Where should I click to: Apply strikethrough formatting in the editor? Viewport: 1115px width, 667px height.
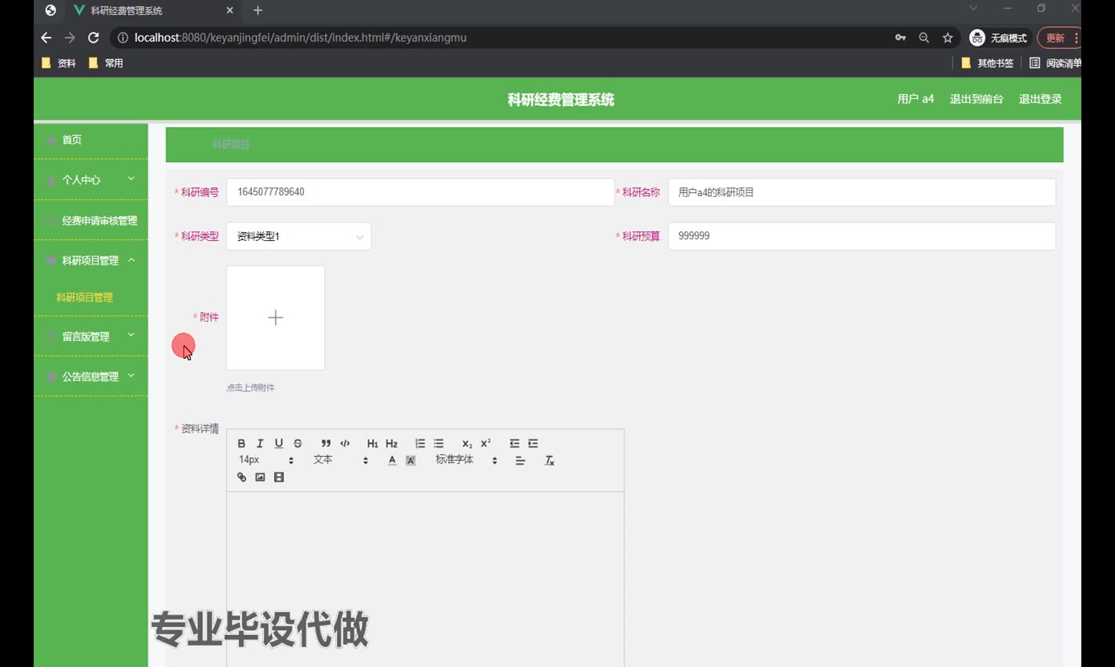(x=298, y=443)
